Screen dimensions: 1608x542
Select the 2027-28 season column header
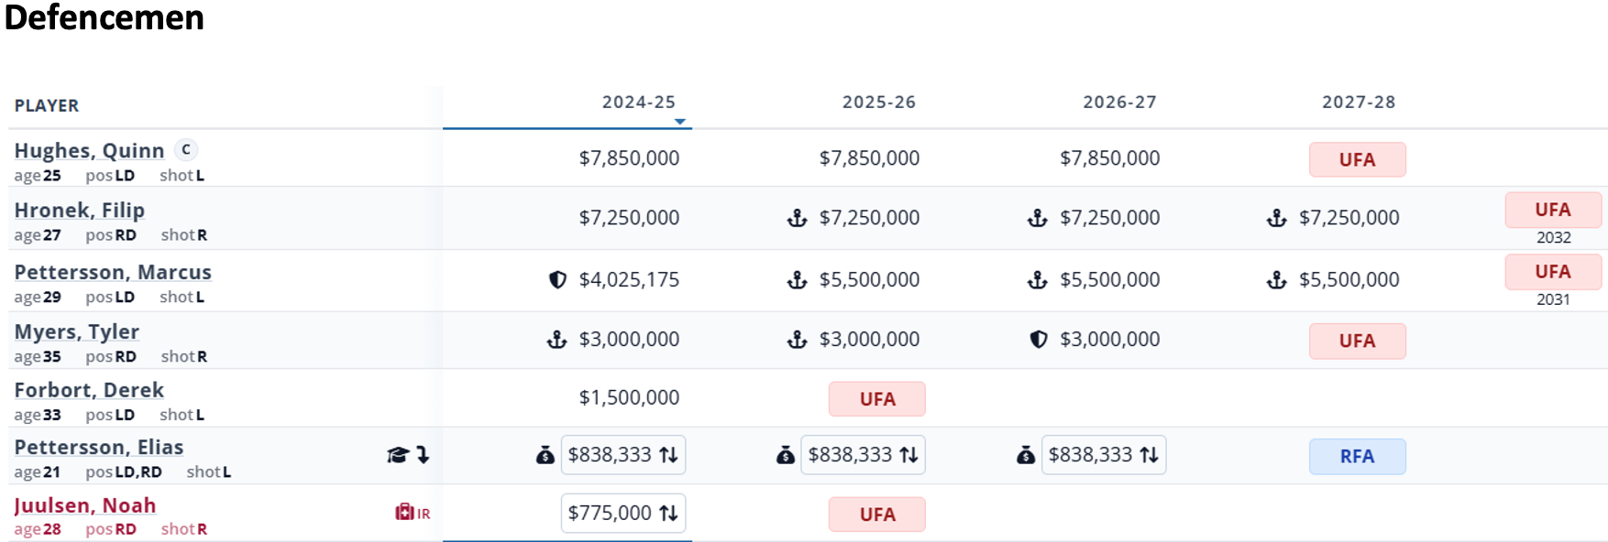click(x=1358, y=103)
